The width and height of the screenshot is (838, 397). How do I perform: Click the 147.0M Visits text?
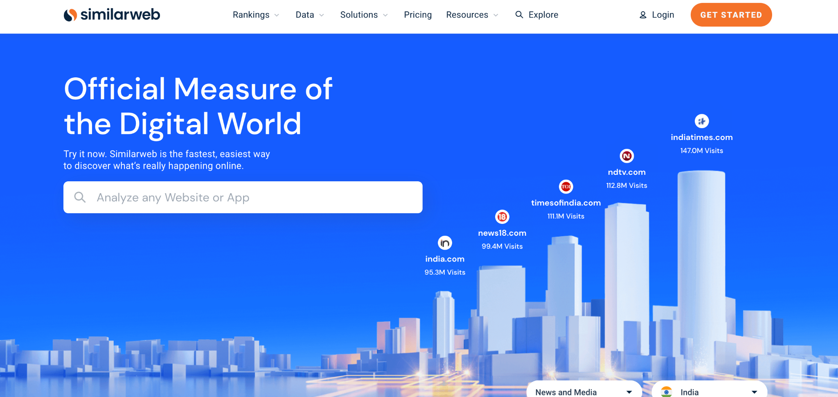702,151
